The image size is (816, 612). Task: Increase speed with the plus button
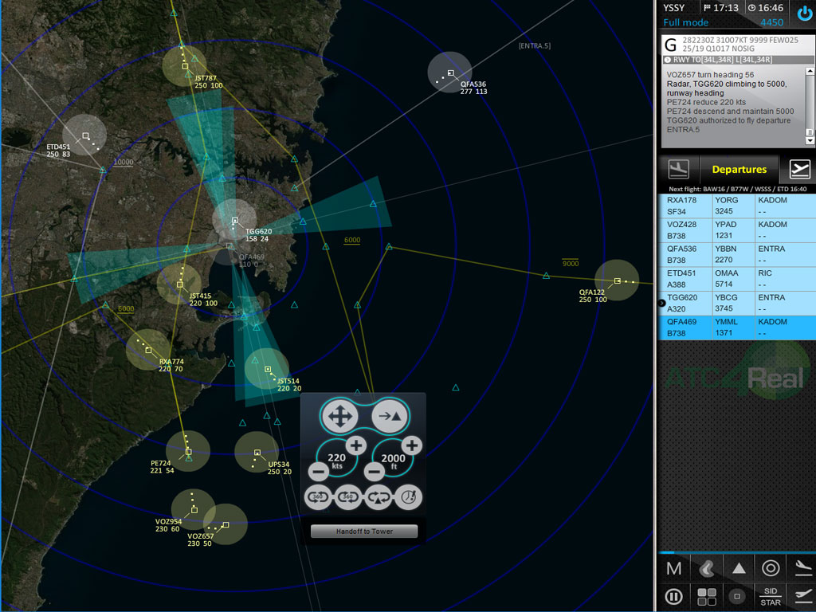coord(355,445)
